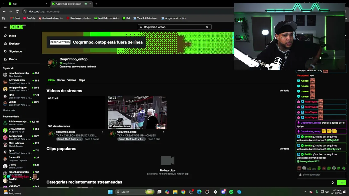
Task: Click the Solo seguidores chat input
Action: [321, 175]
